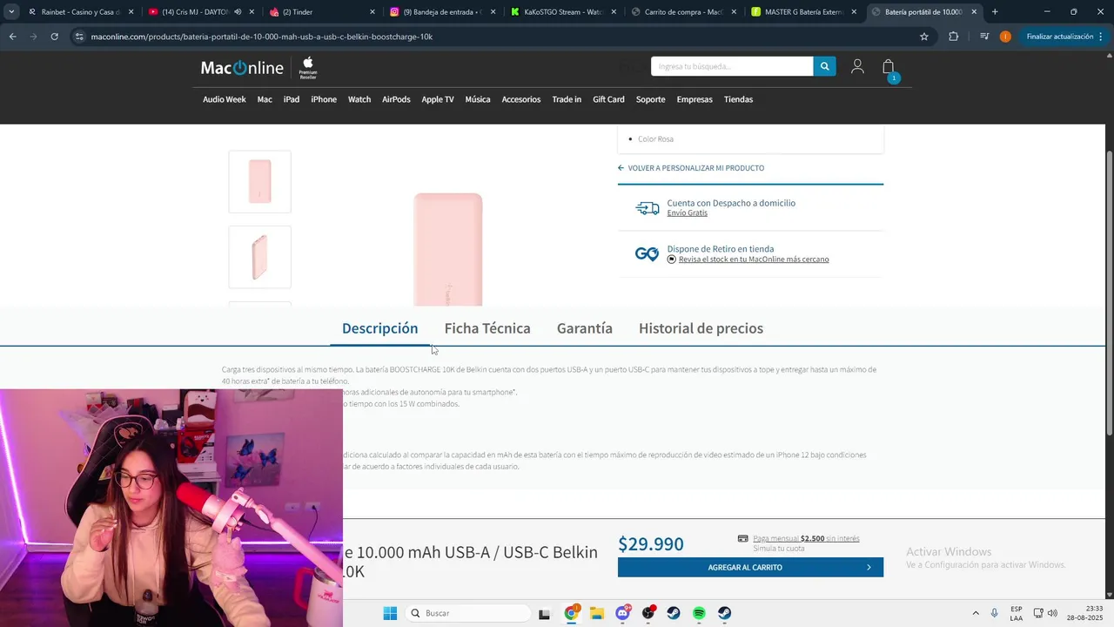Open the Windows Start menu
Screen dimensions: 1114x627
pyautogui.click(x=390, y=613)
